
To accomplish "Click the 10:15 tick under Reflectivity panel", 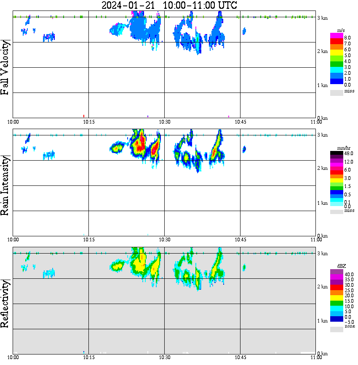I will click(x=89, y=357).
